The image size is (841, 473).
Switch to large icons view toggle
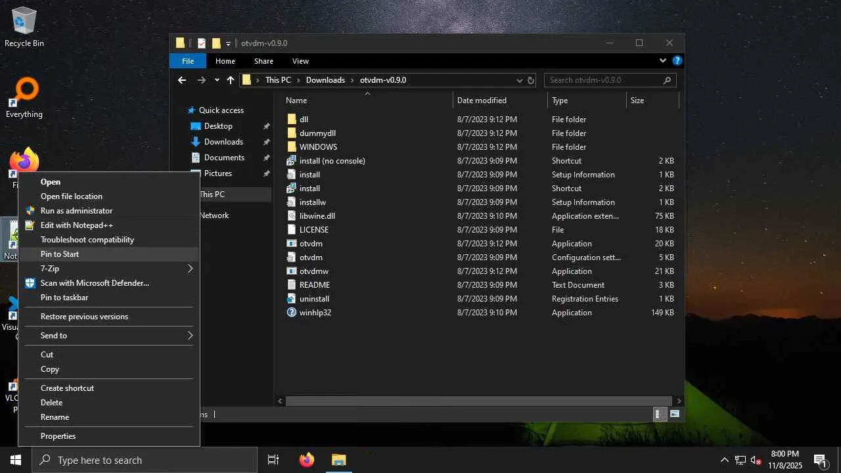tap(674, 414)
